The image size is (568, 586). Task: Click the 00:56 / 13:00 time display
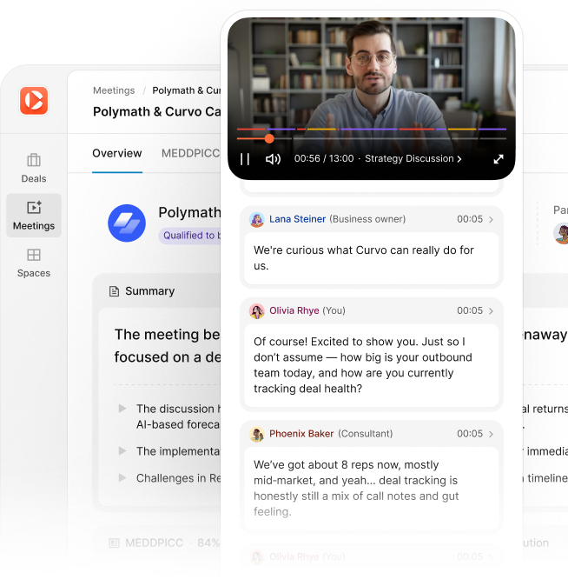pyautogui.click(x=324, y=158)
